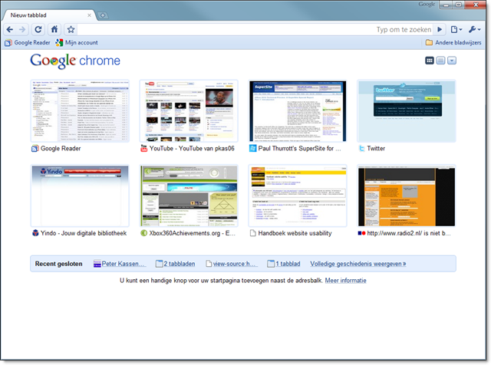Click Mijn account Google favicon
The height and width of the screenshot is (365, 491).
pyautogui.click(x=59, y=43)
